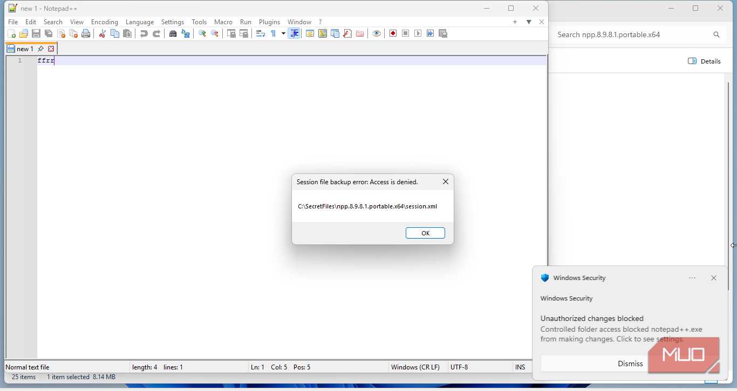Image resolution: width=737 pixels, height=391 pixels.
Task: Open the Function List panel icon
Action: pyautogui.click(x=347, y=33)
